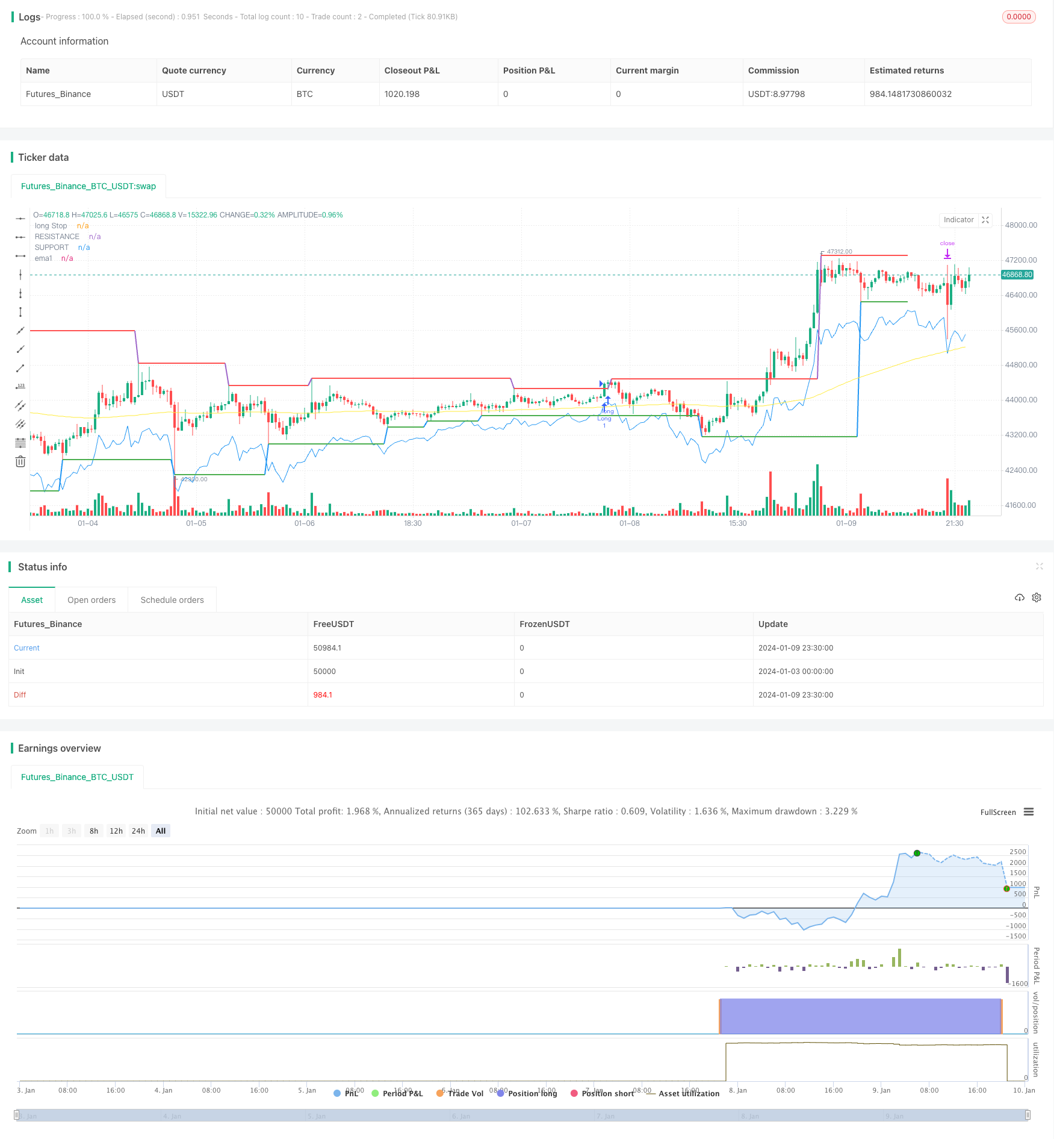Click the navigator range bar at 6. Jan
Viewport: 1054px width, 1139px height.
461,1116
